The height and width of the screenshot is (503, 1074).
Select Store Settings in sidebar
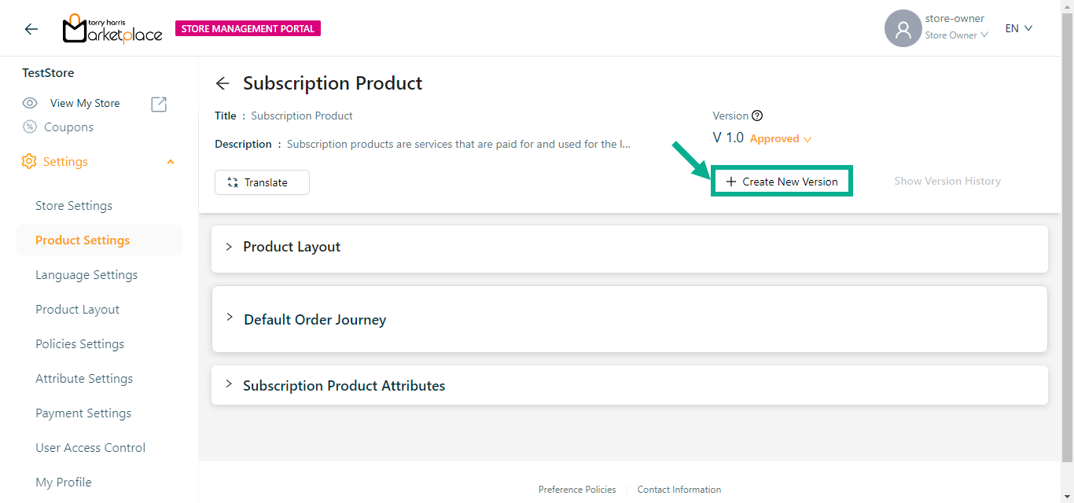coord(74,206)
